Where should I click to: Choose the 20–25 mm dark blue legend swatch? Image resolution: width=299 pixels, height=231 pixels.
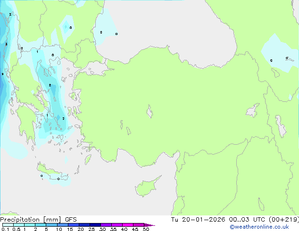[x=84, y=225]
